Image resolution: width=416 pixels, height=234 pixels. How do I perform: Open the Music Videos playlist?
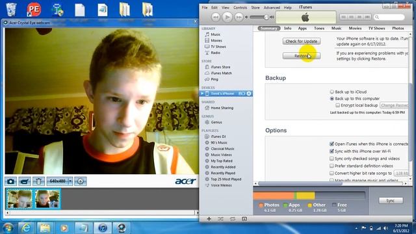click(221, 155)
